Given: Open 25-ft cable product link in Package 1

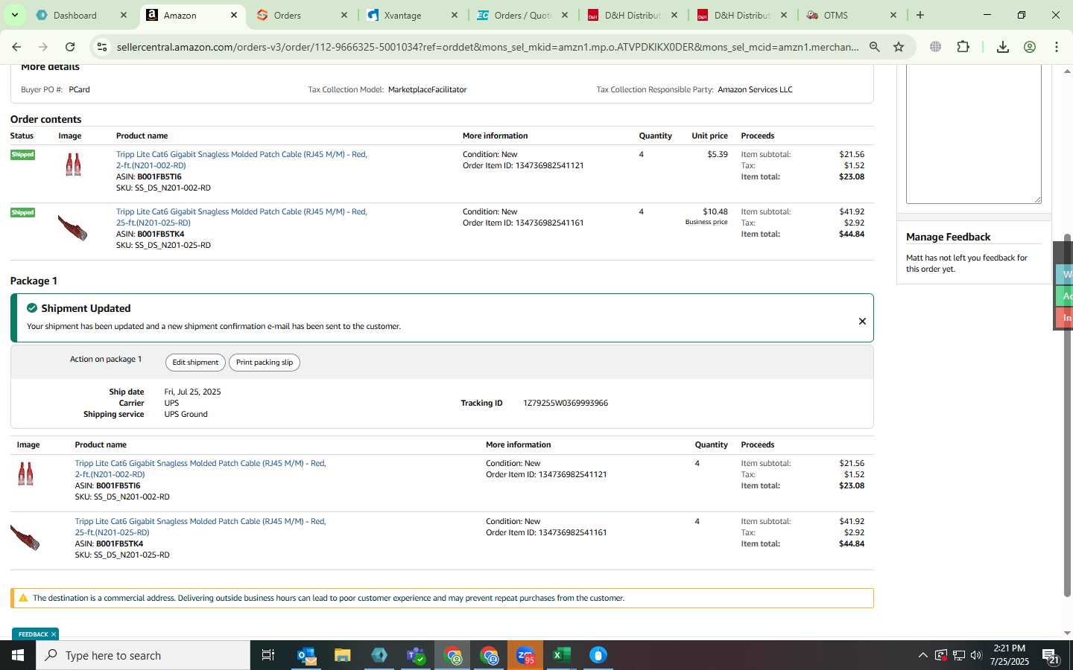Looking at the screenshot, I should click(200, 527).
